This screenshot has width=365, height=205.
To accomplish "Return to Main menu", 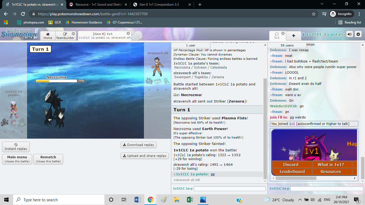I will click(x=17, y=159).
